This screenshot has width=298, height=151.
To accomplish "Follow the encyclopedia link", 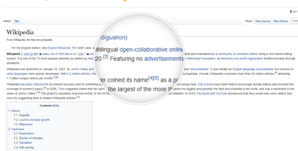I will tap(199, 69).
